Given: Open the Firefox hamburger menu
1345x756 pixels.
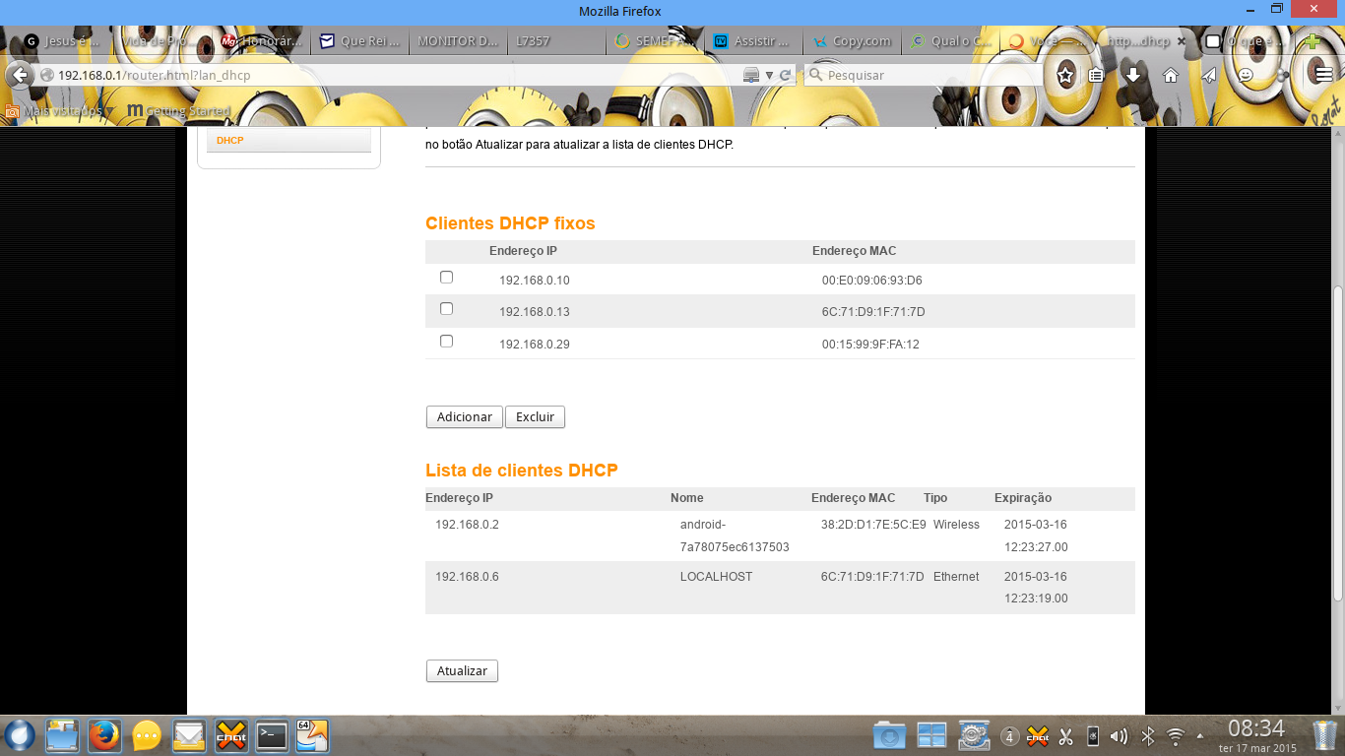Looking at the screenshot, I should click(x=1324, y=75).
